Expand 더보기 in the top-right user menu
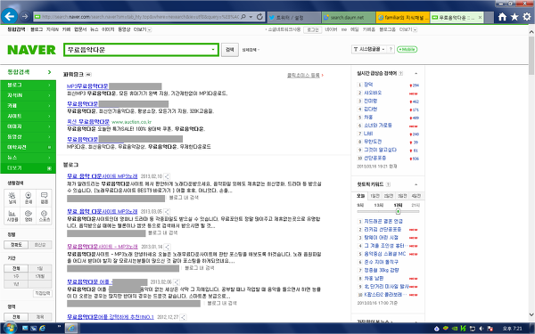535x334 pixels. (408, 29)
